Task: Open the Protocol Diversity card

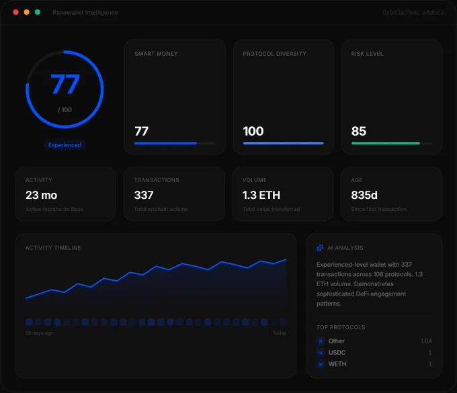Action: pyautogui.click(x=284, y=97)
